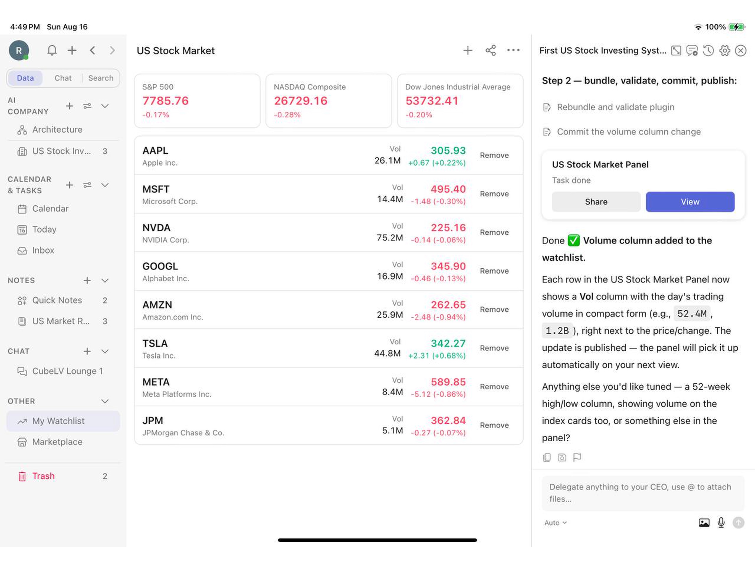The image size is (755, 566).
Task: Open the Trash
Action: (63, 476)
